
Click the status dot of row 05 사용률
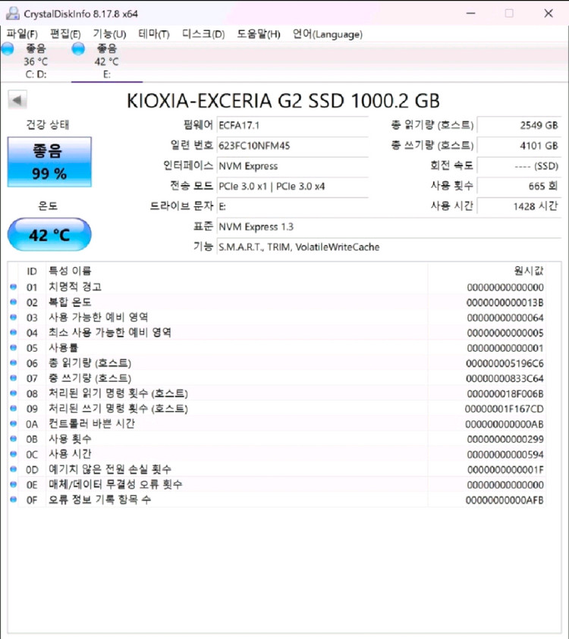tap(14, 348)
